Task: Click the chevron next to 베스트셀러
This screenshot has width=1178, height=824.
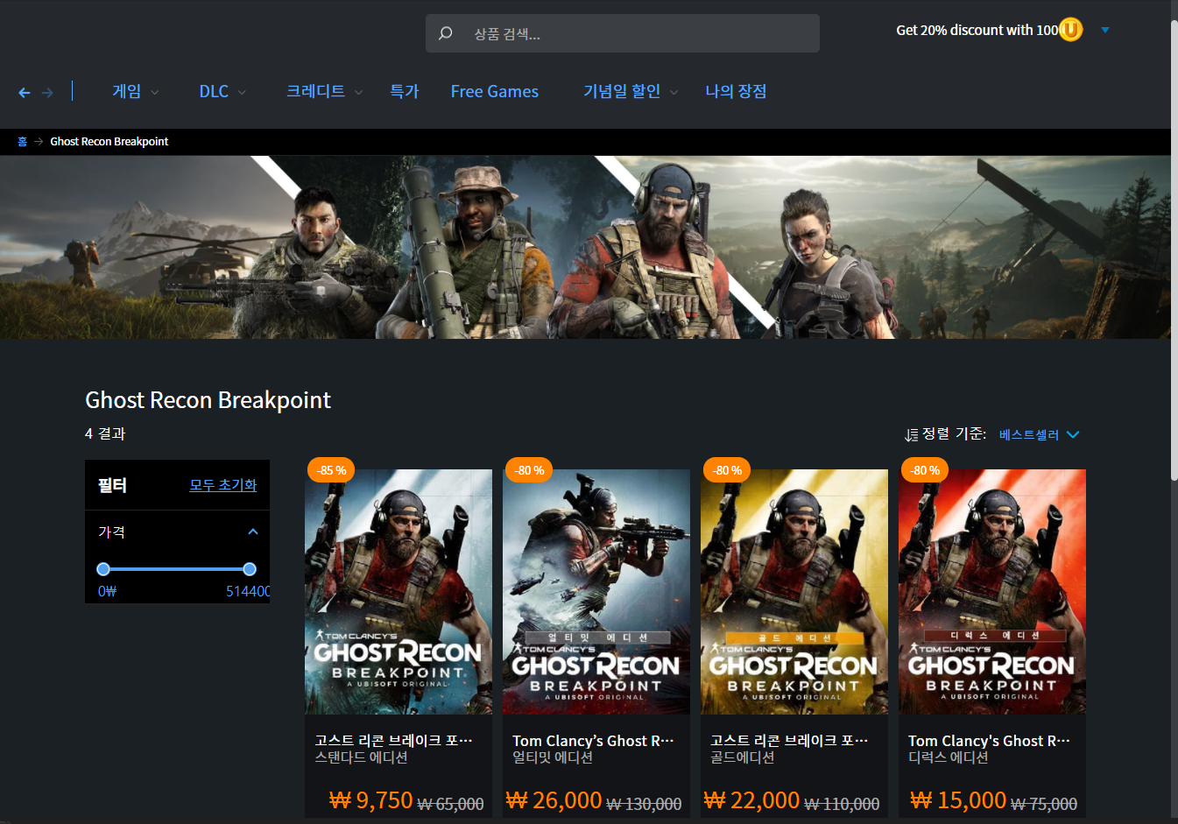Action: click(x=1073, y=434)
